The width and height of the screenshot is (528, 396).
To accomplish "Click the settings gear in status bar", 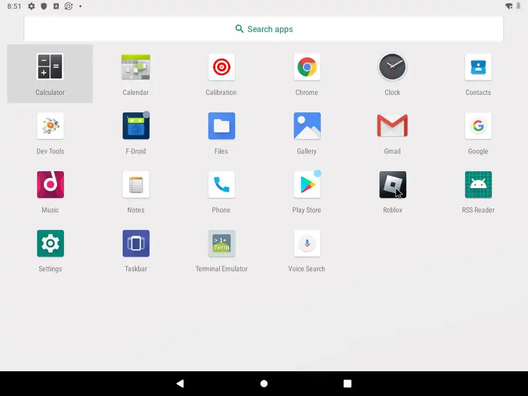I will (31, 6).
